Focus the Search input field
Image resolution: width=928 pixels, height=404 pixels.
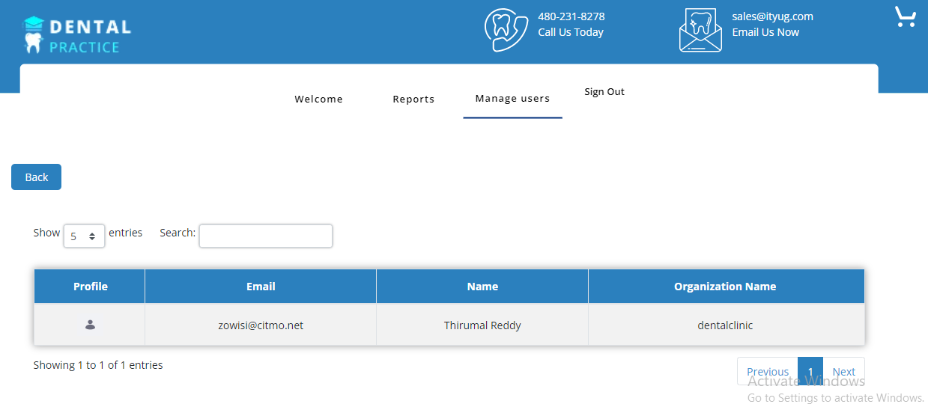pos(265,236)
